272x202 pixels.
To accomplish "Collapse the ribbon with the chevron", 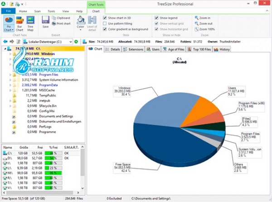I will (x=267, y=11).
